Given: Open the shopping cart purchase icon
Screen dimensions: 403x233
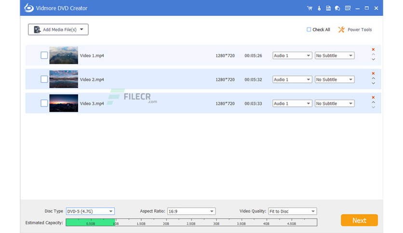Looking at the screenshot, I should 309,8.
